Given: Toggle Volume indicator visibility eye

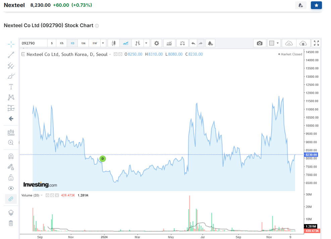Looking at the screenshot, I should 48,195.
